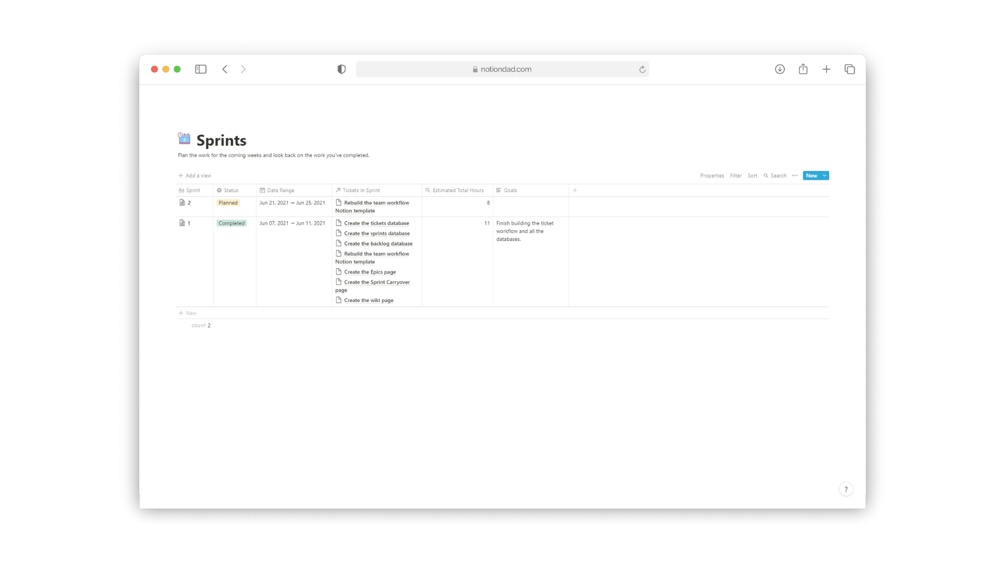This screenshot has width=1005, height=565.
Task: Click the Privacy Report shield icon
Action: click(341, 69)
